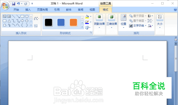Image resolution: width=178 pixels, height=105 pixels.
Task: Save the document with the floppy icon
Action: (x=14, y=4)
